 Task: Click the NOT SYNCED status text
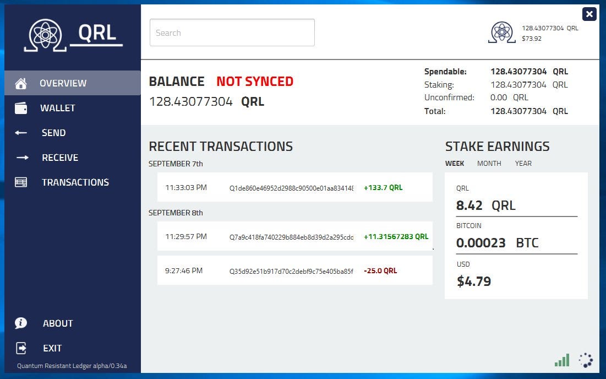(255, 81)
